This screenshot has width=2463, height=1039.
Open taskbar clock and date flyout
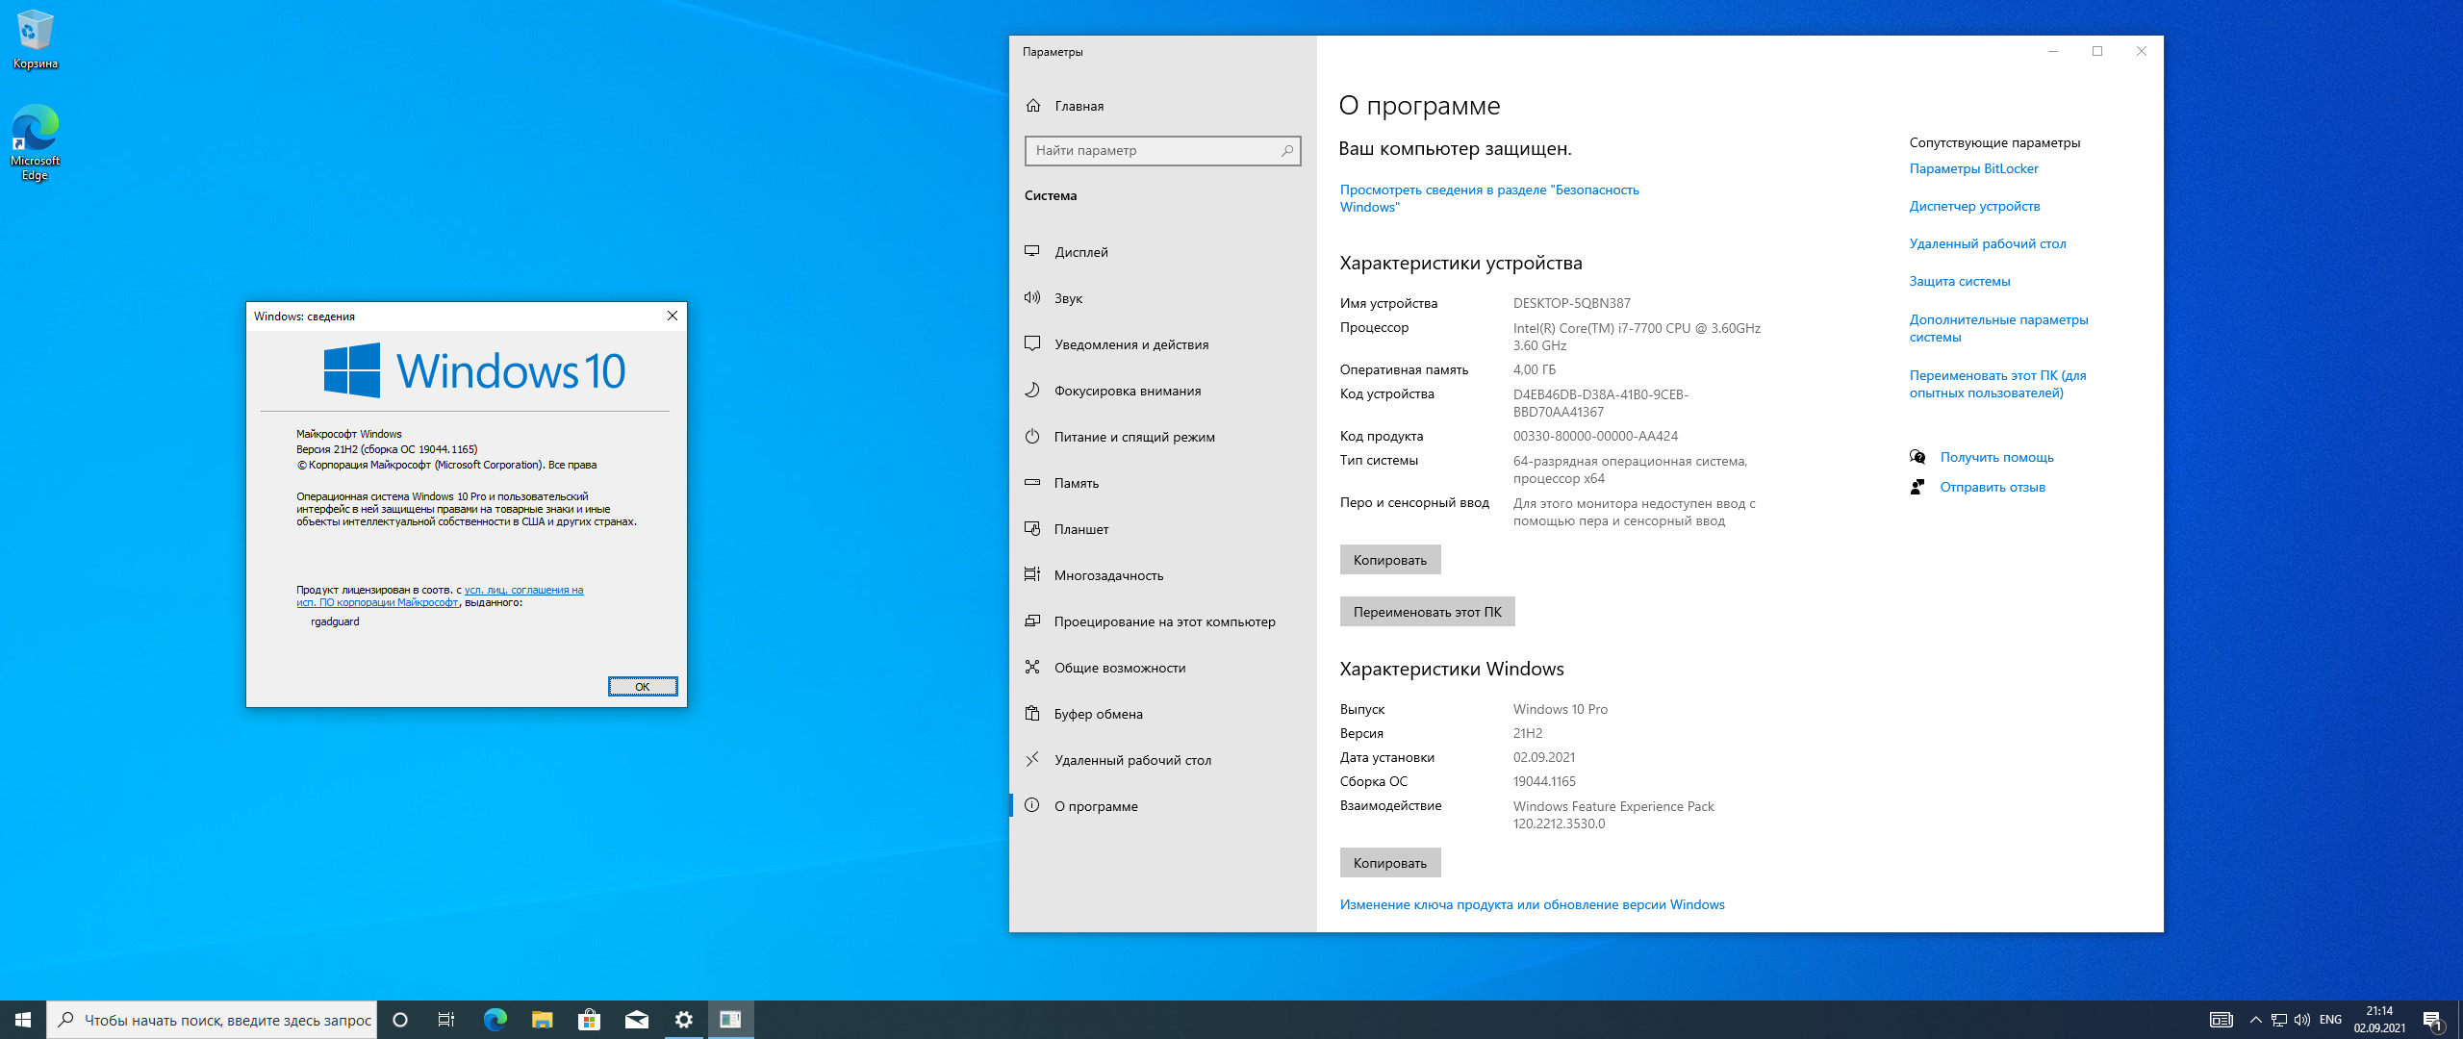2379,1020
